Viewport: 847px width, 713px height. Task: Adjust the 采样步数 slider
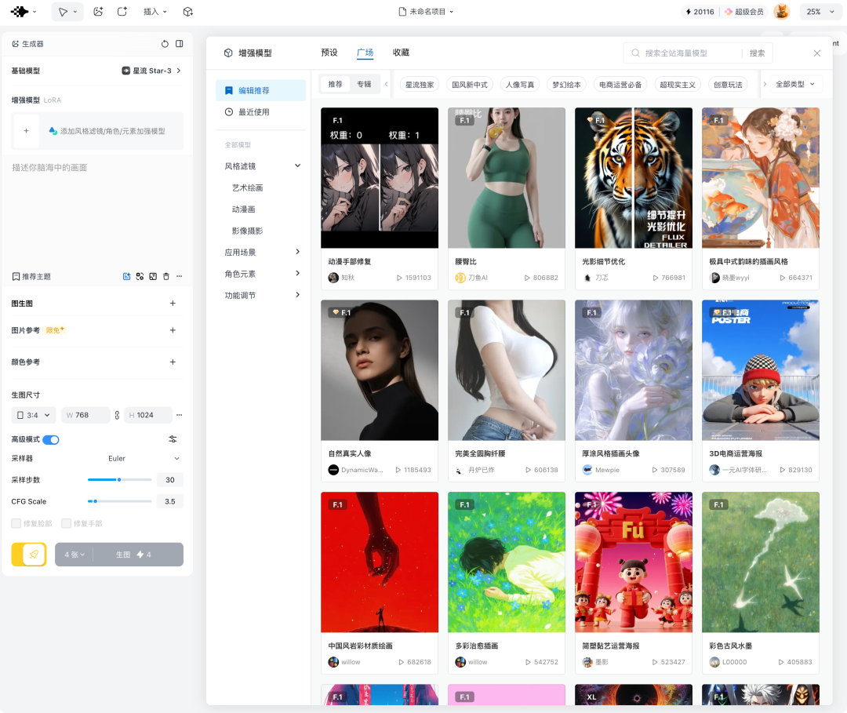119,480
